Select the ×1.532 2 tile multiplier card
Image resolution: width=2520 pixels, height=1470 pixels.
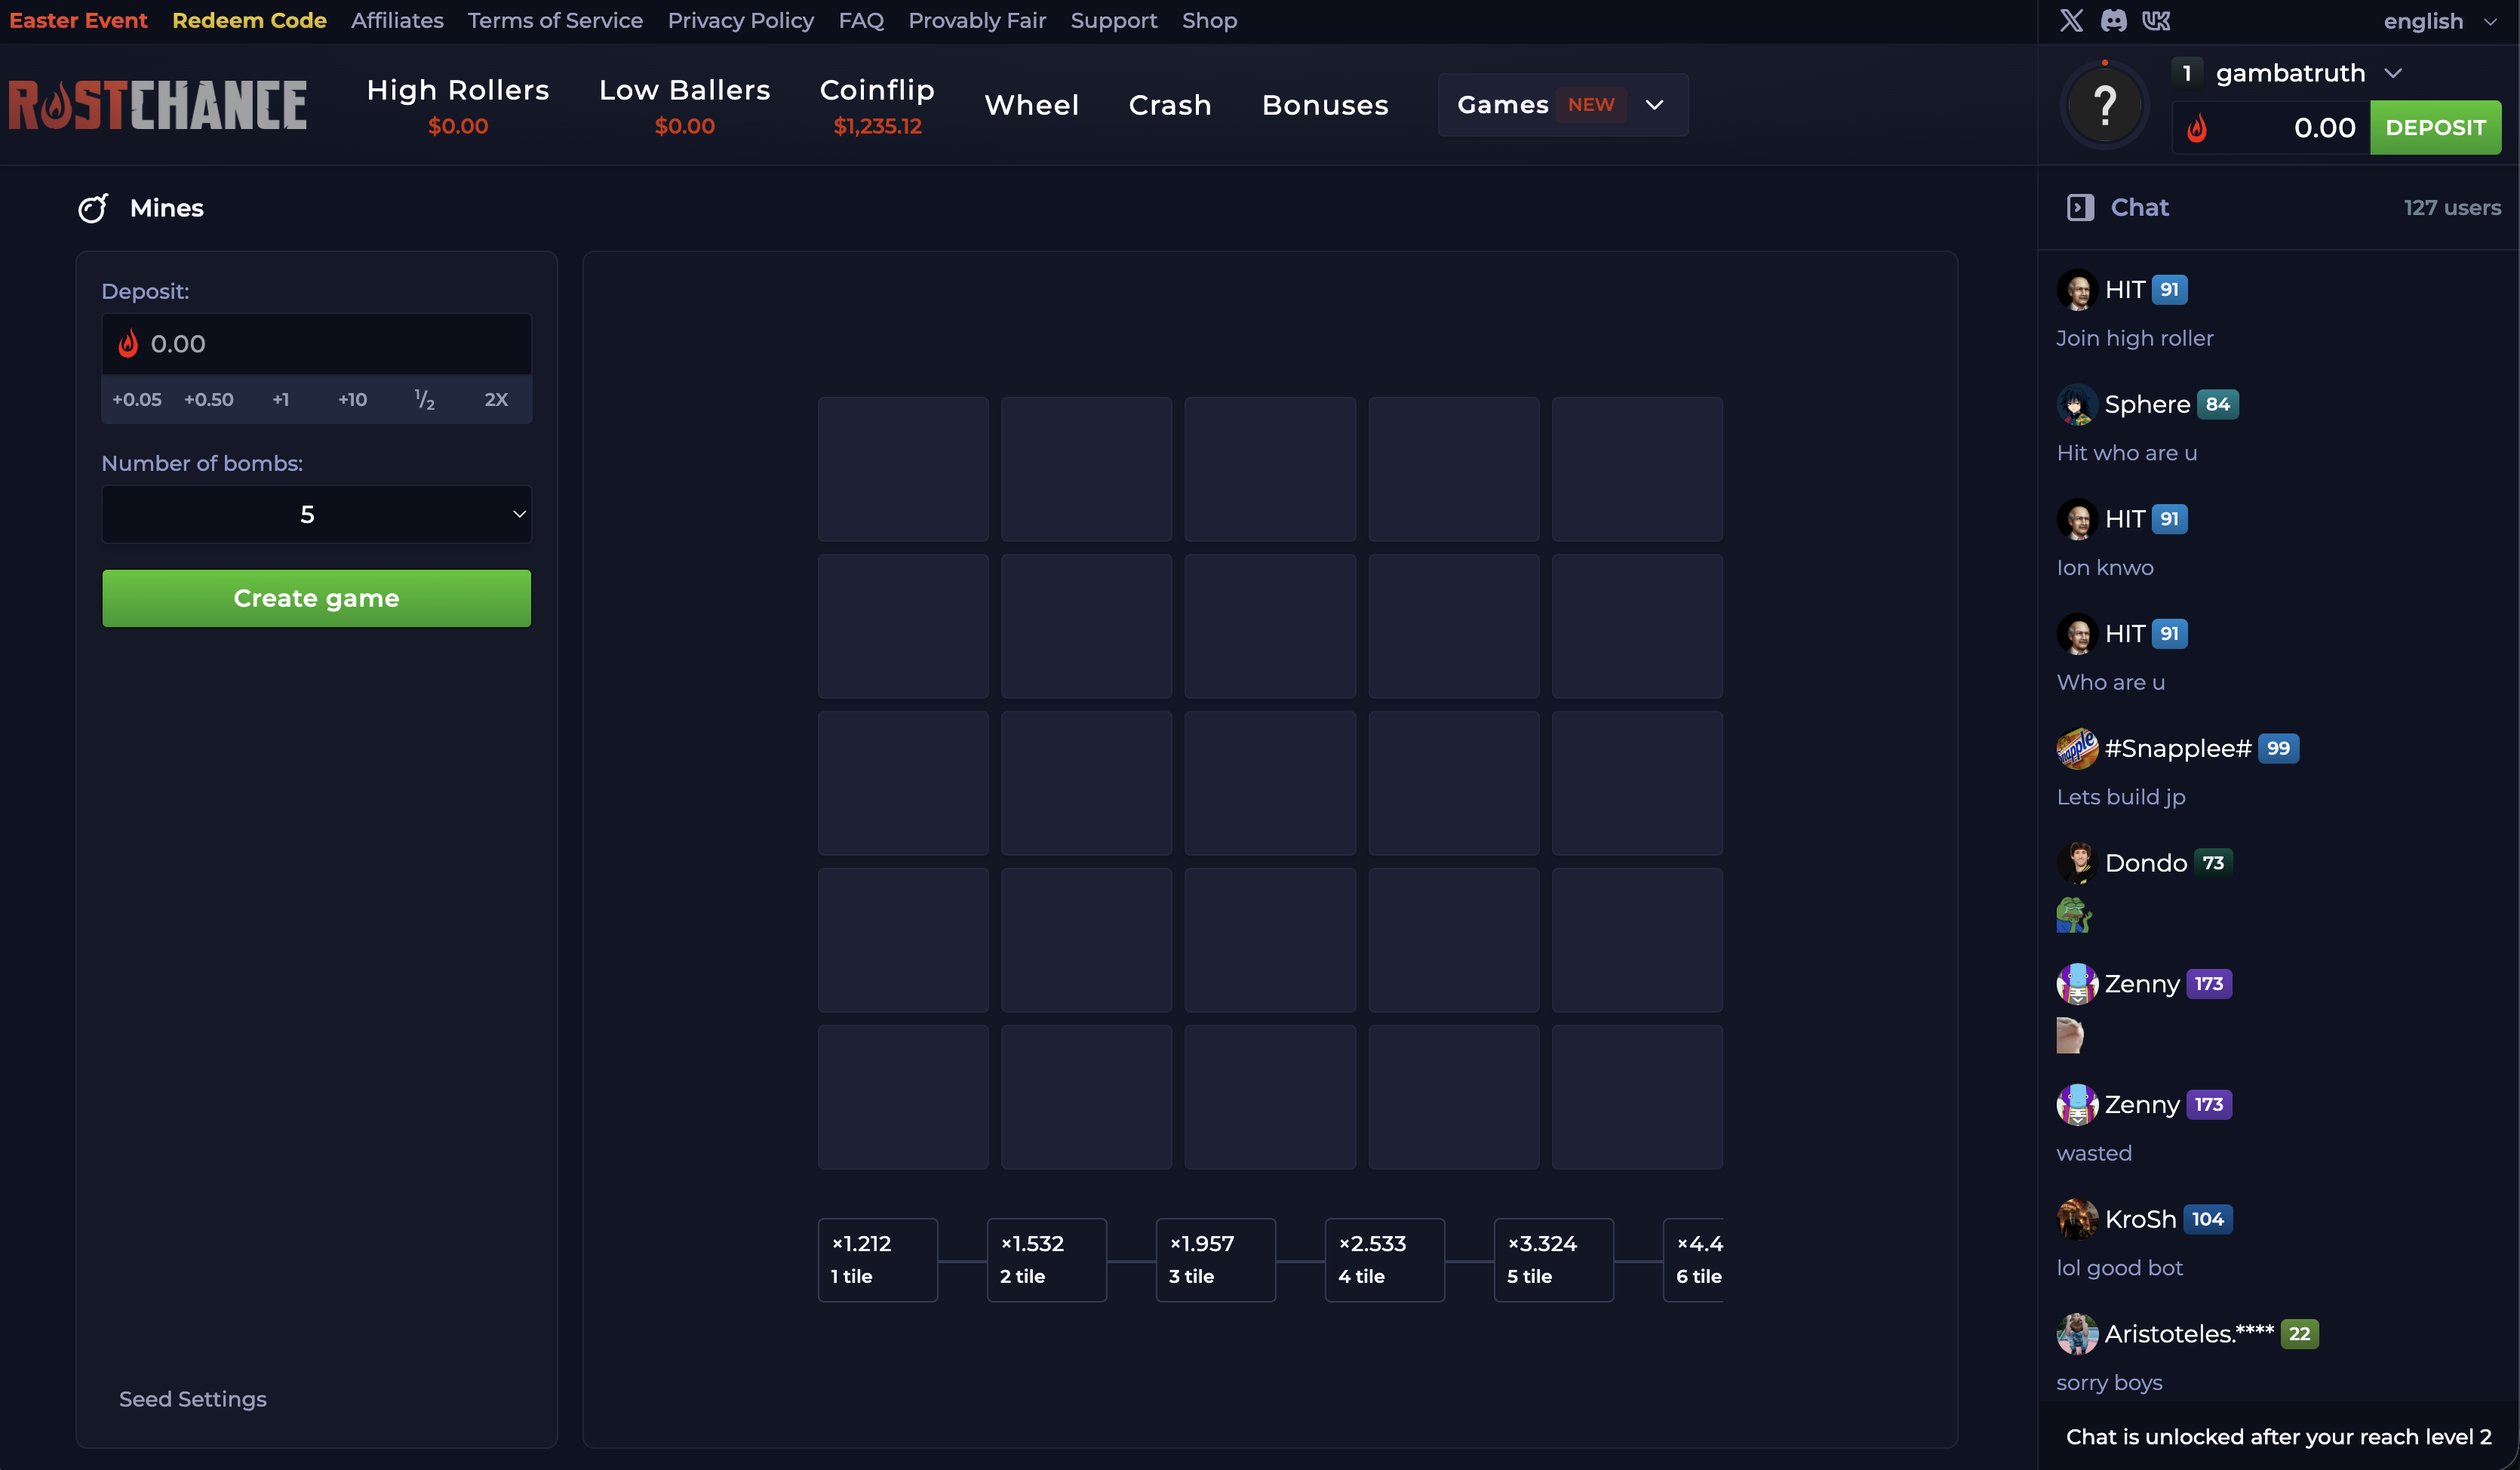1047,1260
